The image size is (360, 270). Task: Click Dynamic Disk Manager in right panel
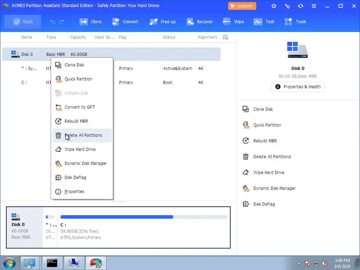point(269,188)
